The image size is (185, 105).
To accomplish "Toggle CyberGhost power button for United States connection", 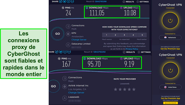I will (x=170, y=70).
